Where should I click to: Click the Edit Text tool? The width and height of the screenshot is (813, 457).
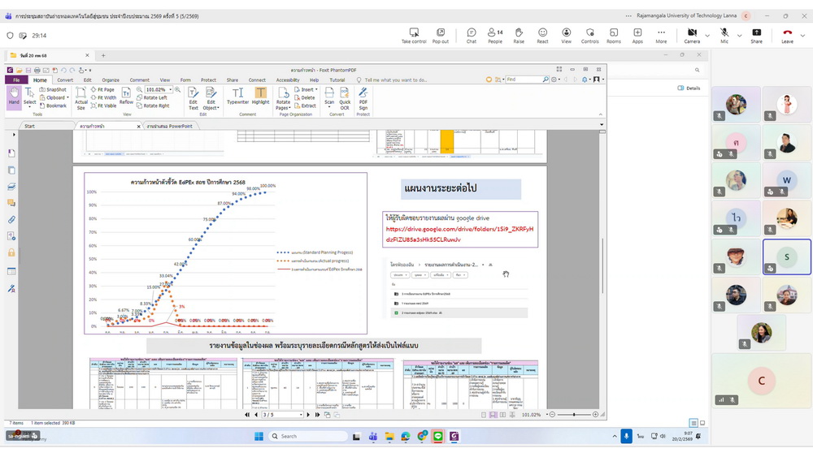193,97
